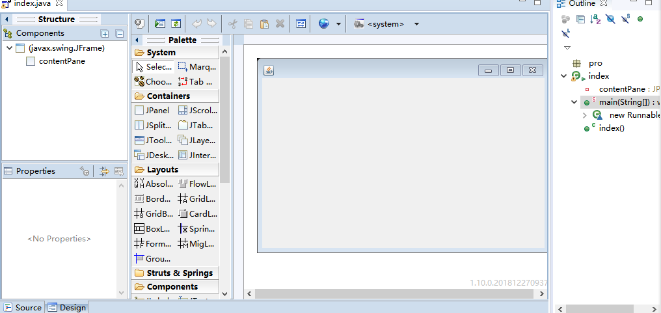The height and width of the screenshot is (313, 661).
Task: Pick JInternalFrame from Containers palette
Action: click(197, 155)
